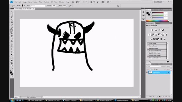Image resolution: width=182 pixels, height=102 pixels.
Task: Add a Channel Mixer adjustment
Action: 166,35
